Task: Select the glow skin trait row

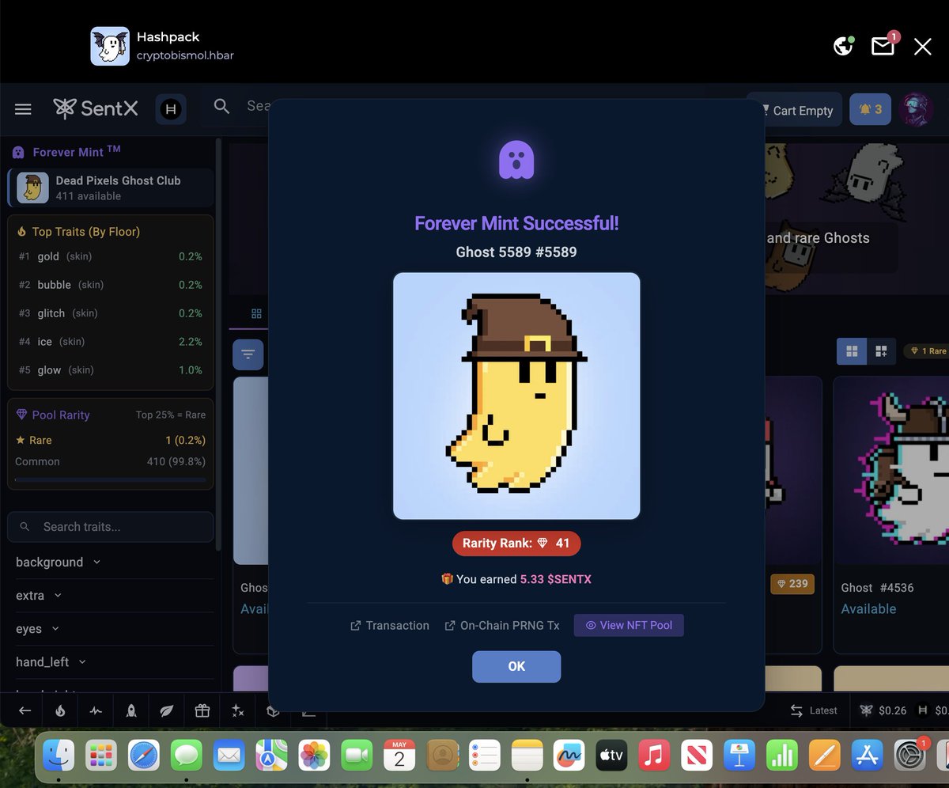Action: click(x=111, y=370)
